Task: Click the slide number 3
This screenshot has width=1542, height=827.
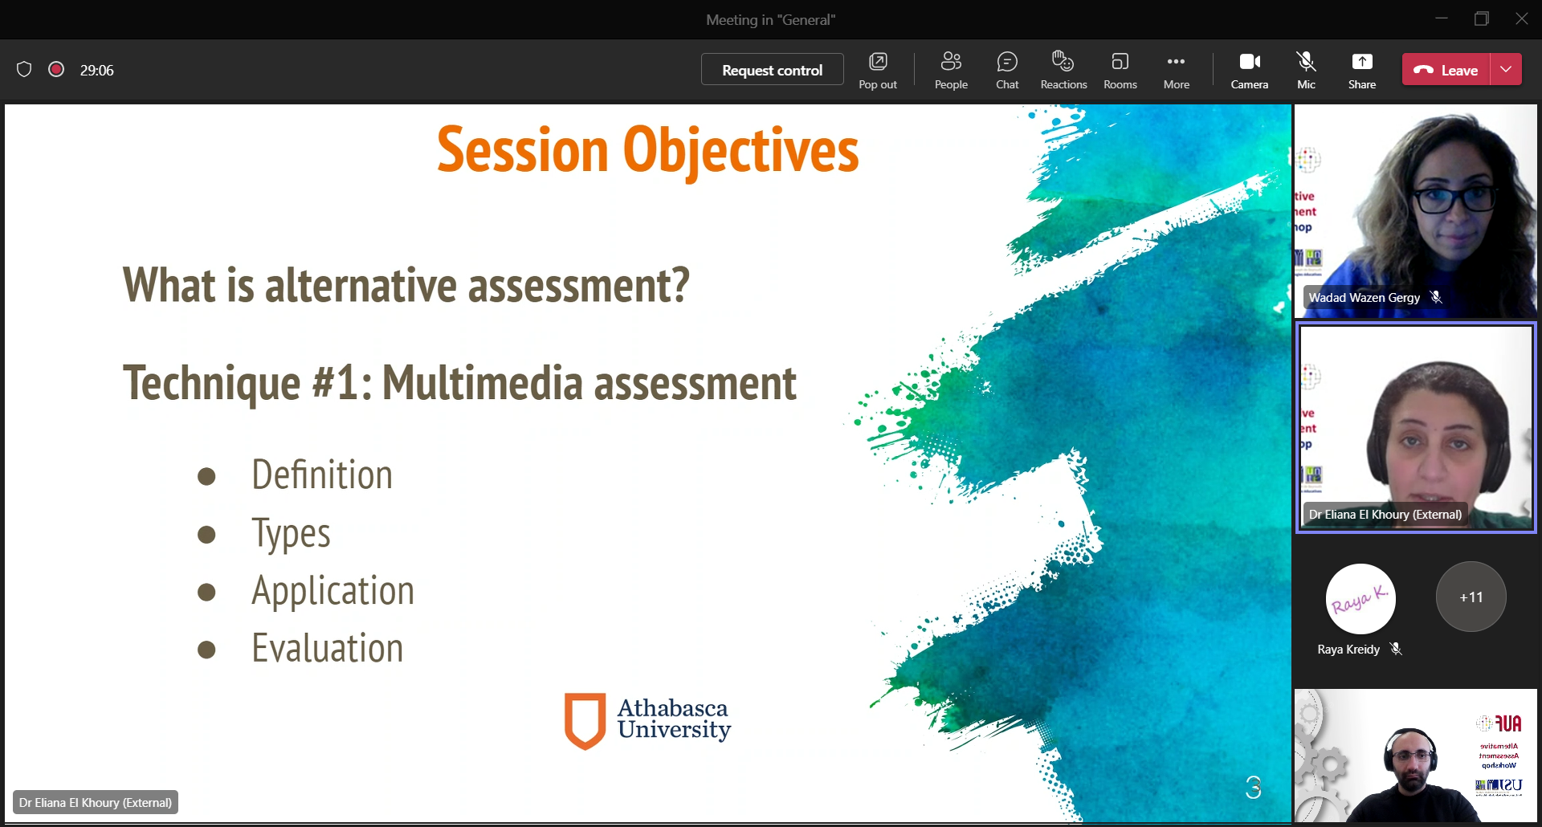Action: tap(1253, 787)
